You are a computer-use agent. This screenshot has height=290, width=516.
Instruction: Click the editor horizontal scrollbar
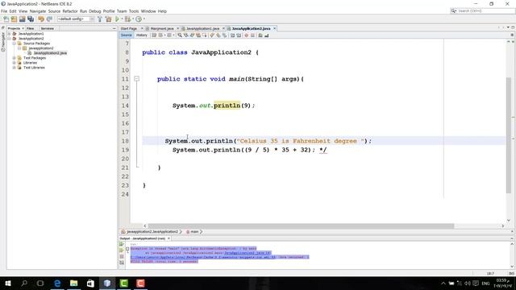click(x=301, y=226)
